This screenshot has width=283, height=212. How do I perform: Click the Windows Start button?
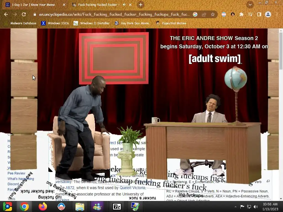click(7, 206)
